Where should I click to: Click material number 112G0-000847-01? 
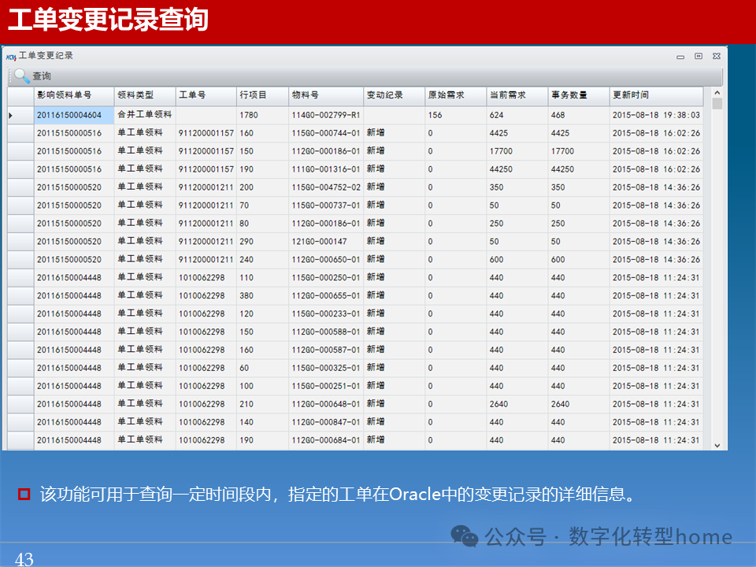(x=325, y=422)
